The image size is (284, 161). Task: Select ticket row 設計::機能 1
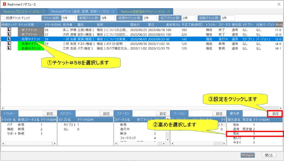pyautogui.click(x=142, y=34)
